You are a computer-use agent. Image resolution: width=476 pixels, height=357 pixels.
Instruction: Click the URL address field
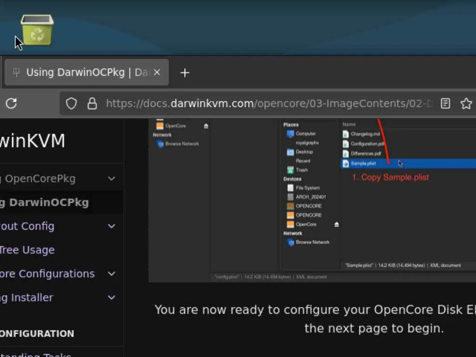coord(269,104)
